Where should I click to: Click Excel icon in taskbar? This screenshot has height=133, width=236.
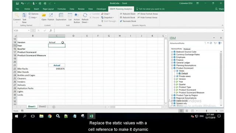[x=91, y=116]
